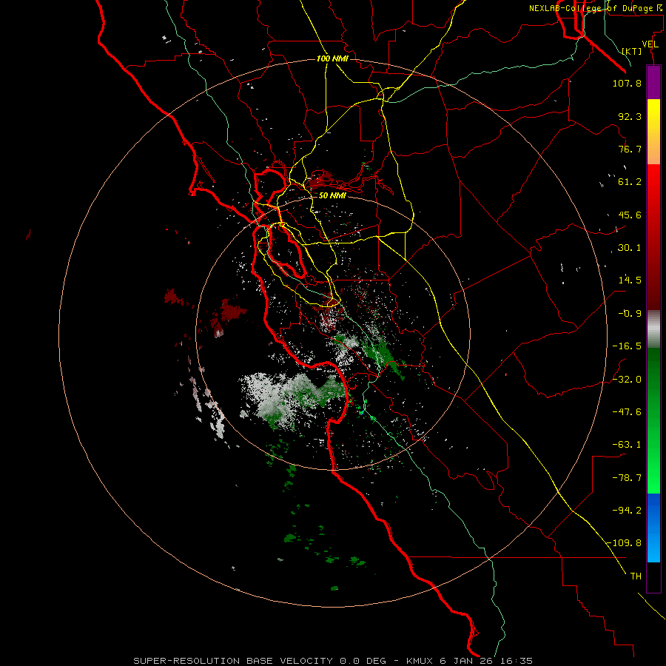This screenshot has width=666, height=666.
Task: Click the -63.1 velocity scale value
Action: [x=627, y=445]
